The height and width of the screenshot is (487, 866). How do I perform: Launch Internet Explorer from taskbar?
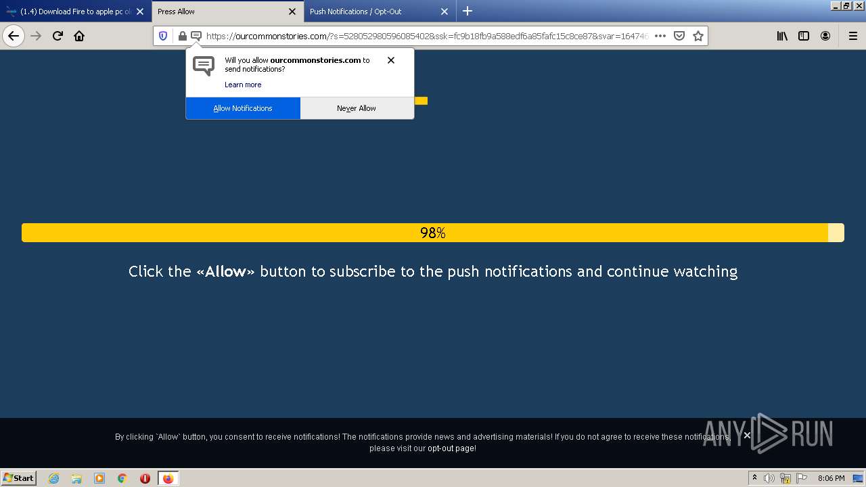(54, 478)
